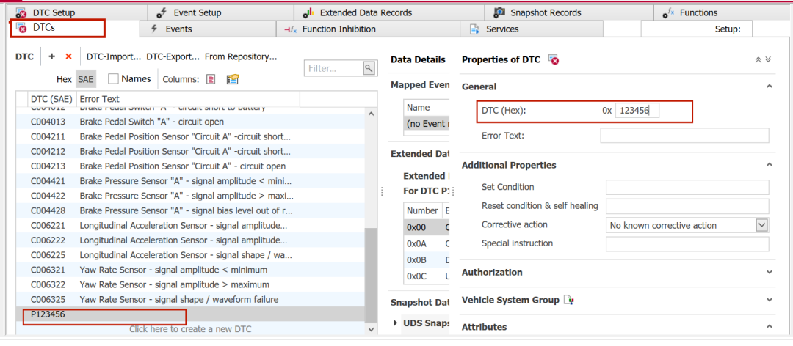793x346 pixels.
Task: Collapse the Additional Properties section
Action: (769, 165)
